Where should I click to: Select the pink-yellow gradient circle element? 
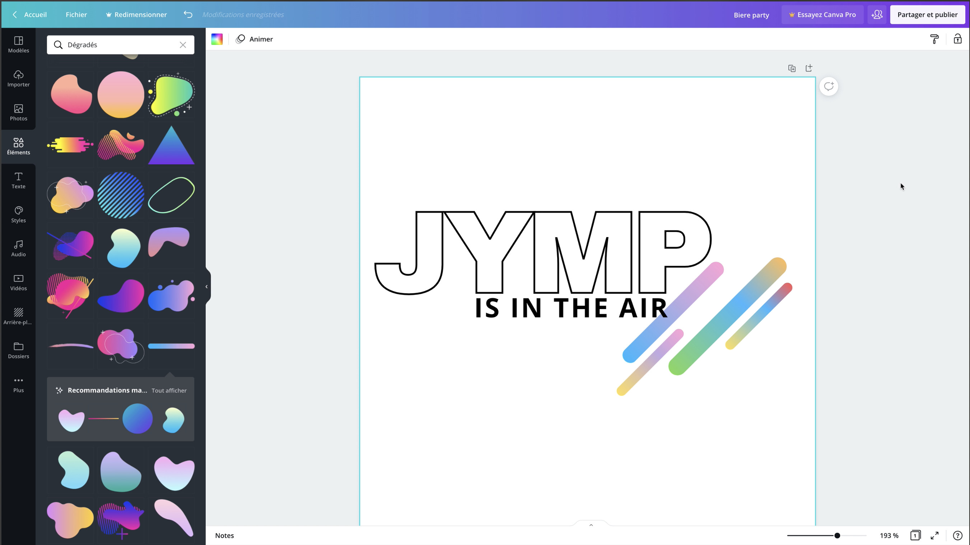(x=121, y=94)
